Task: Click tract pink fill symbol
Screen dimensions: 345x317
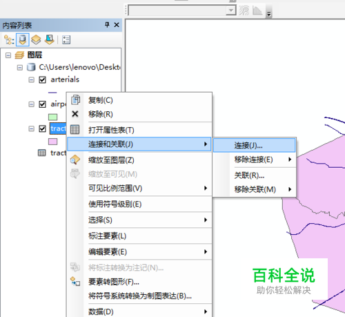Action: tap(52, 142)
